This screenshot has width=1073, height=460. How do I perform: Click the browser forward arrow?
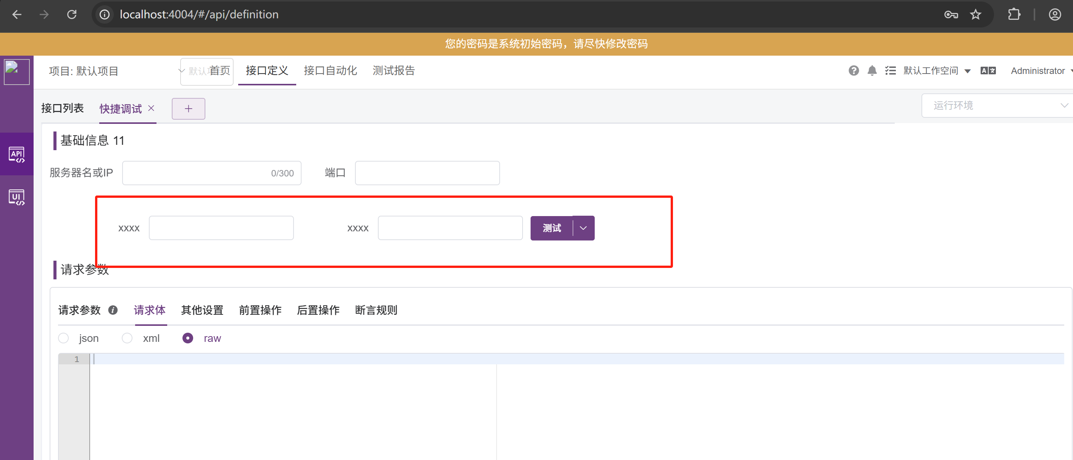[x=44, y=14]
